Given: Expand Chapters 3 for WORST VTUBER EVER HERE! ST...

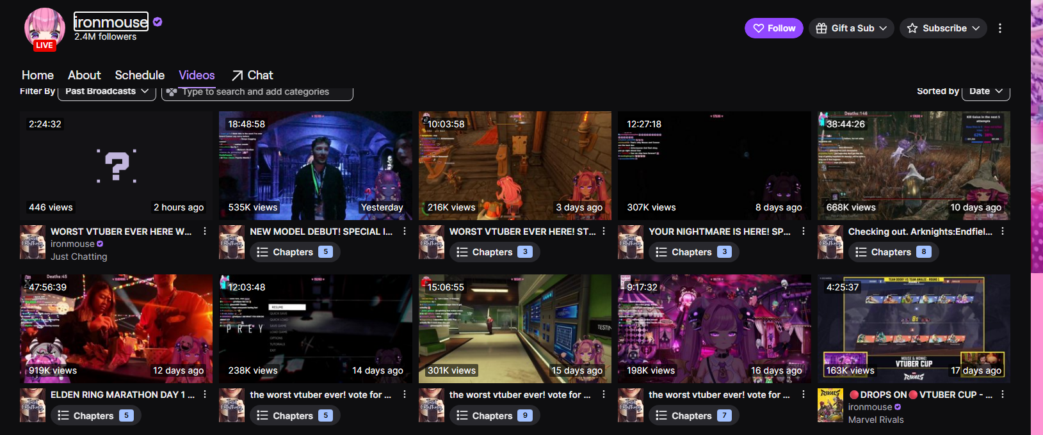Looking at the screenshot, I should (x=494, y=252).
